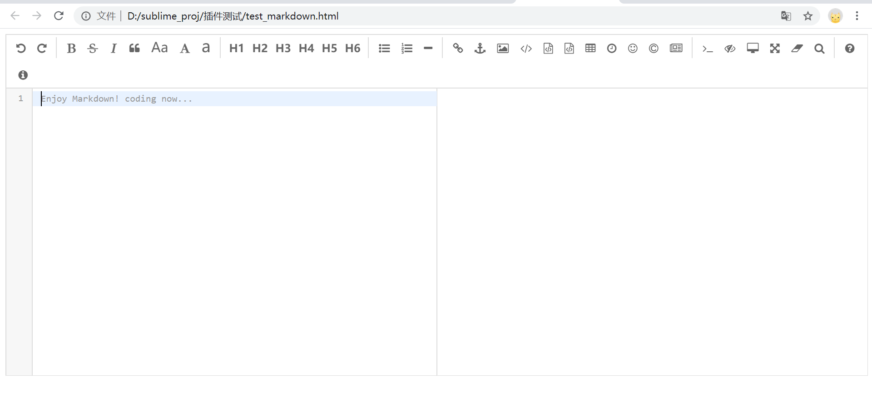Apply bold formatting
This screenshot has width=872, height=408.
[71, 48]
